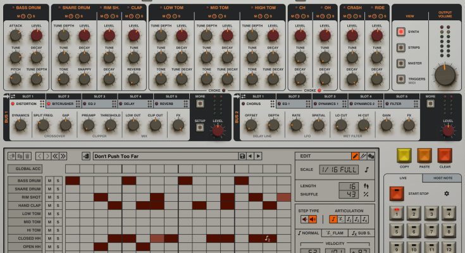The width and height of the screenshot is (465, 253).
Task: Toggle the Distortion slot power on Bus 1
Action: 12,103
